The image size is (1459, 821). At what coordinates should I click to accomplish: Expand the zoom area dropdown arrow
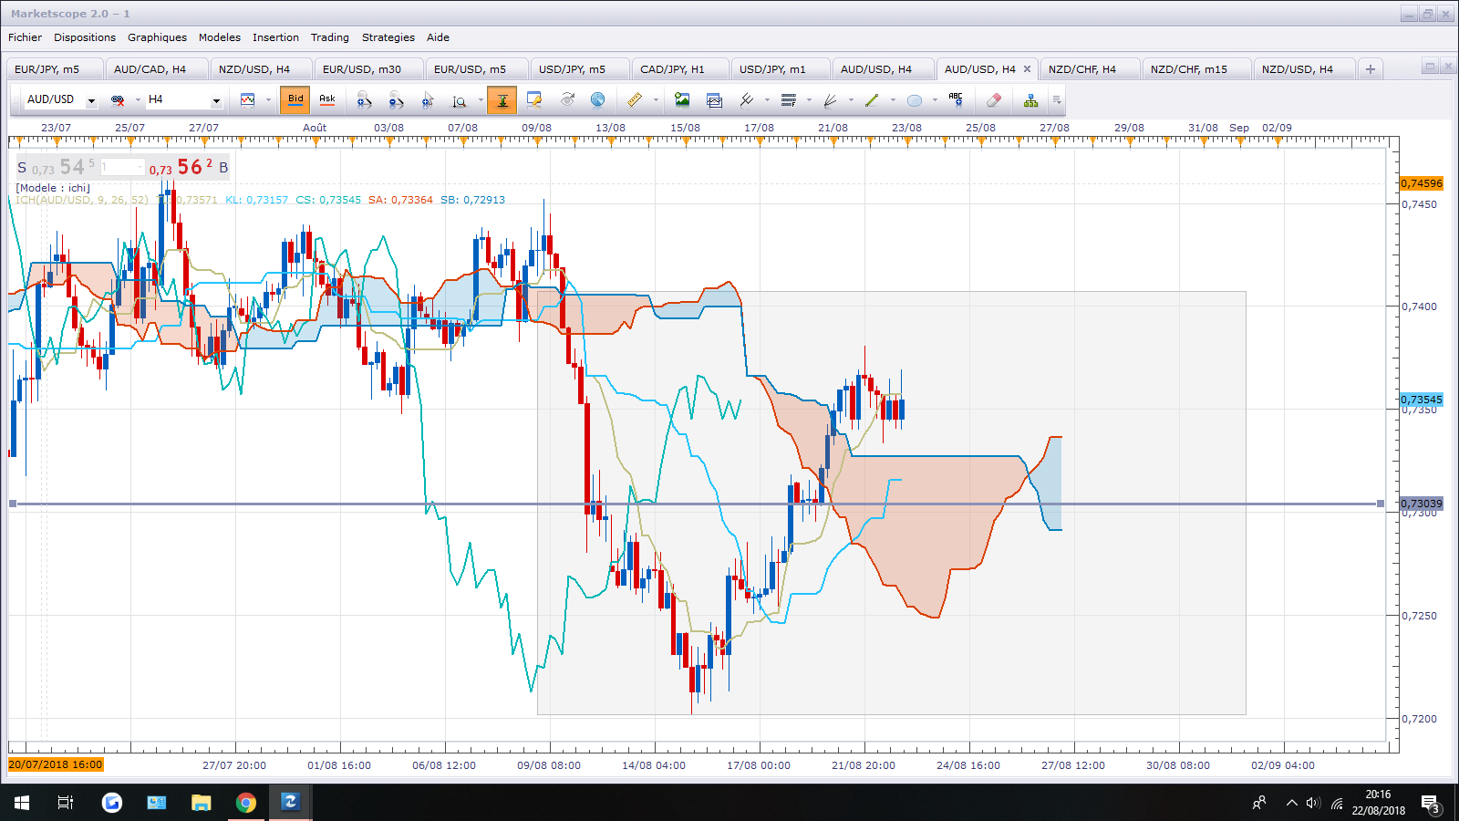tap(481, 100)
